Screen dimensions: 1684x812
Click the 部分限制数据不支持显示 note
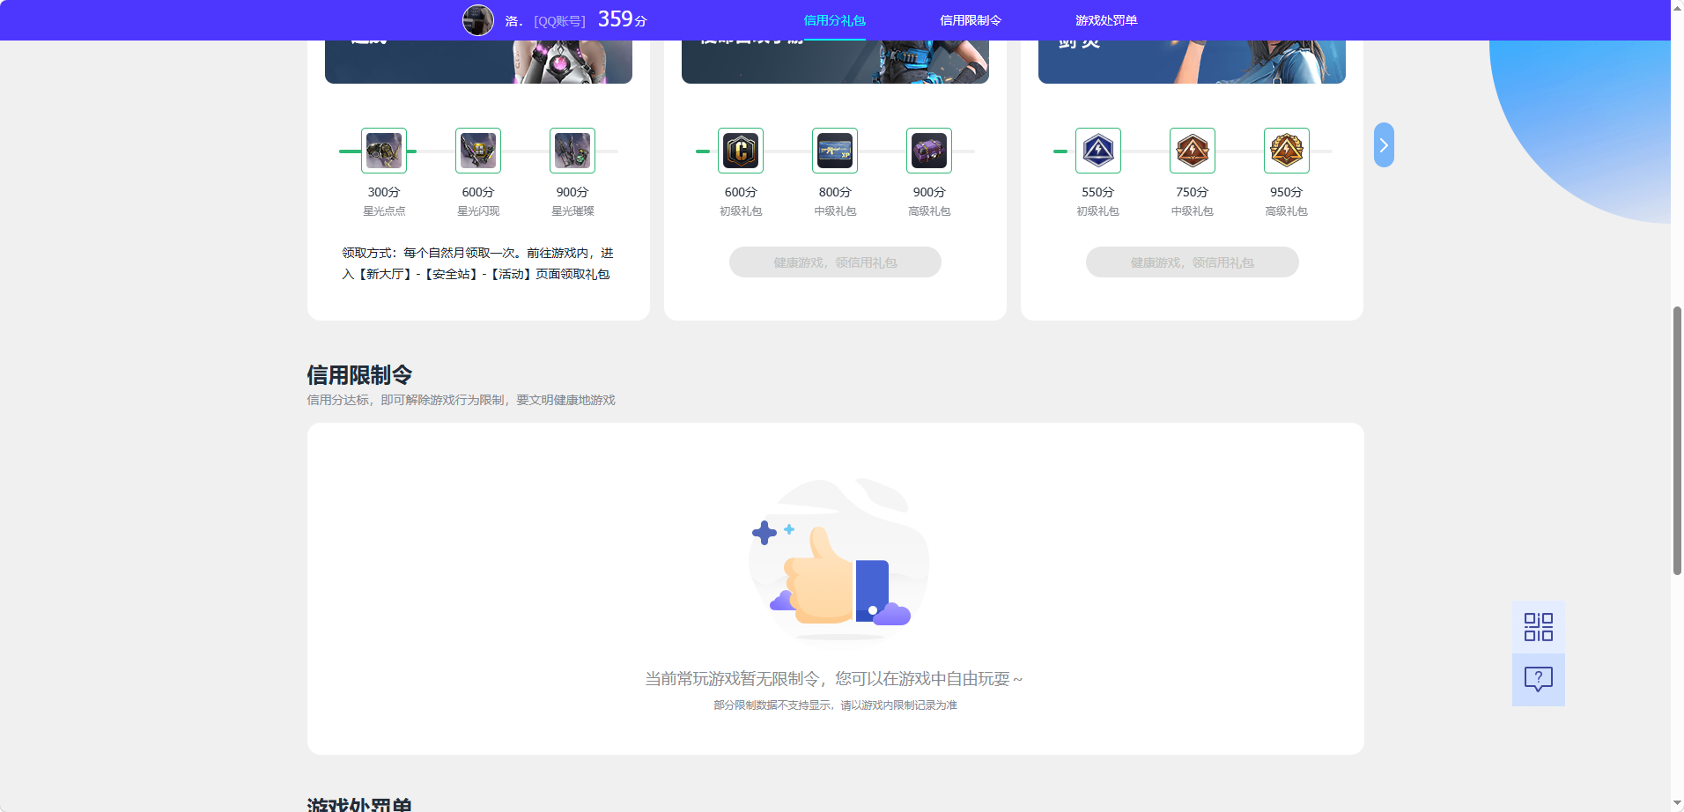click(835, 705)
